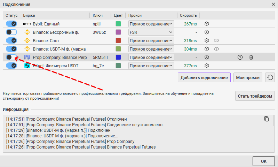The height and width of the screenshot is (167, 278).
Task: Open settings gear for Prop Company row
Action: point(207,57)
